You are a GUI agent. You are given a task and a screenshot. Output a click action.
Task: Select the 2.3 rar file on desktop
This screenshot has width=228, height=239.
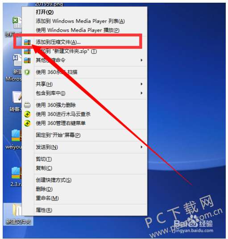point(17,173)
